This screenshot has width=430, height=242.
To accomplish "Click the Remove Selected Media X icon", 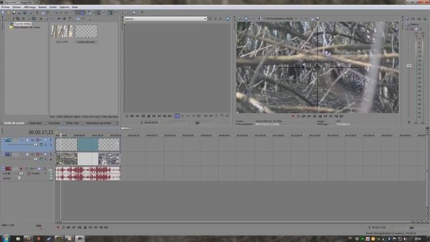I will point(41,19).
